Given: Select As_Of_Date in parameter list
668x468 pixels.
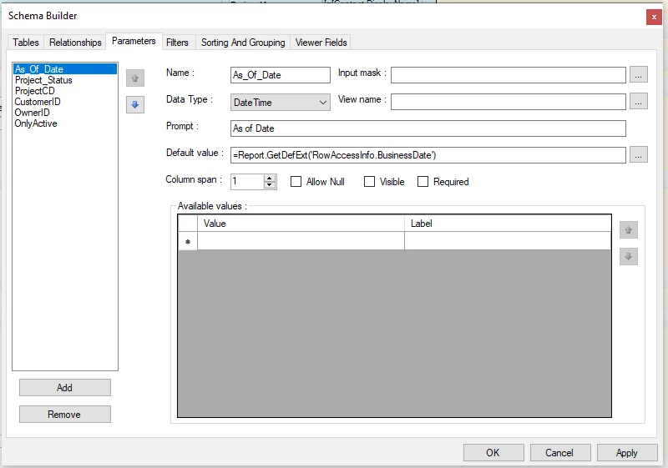Looking at the screenshot, I should coord(65,69).
